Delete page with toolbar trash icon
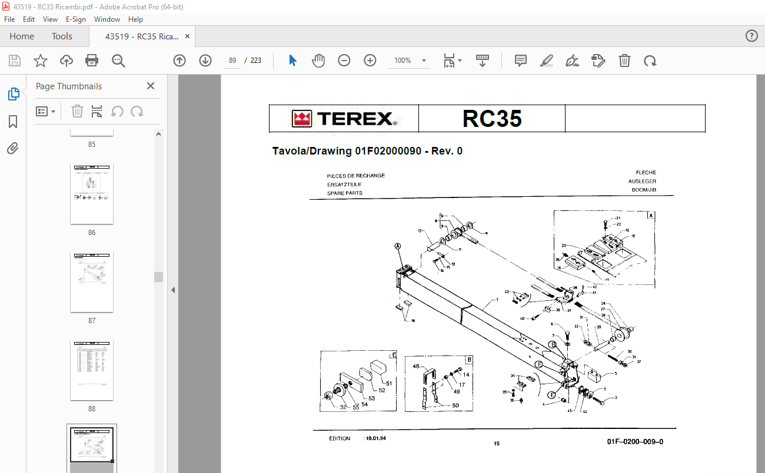Viewport: 765px width, 473px height. point(624,61)
